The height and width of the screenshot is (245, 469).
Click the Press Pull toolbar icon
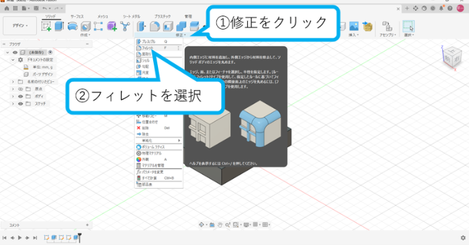point(141,26)
